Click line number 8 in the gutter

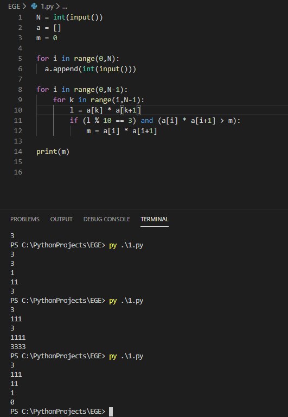(x=20, y=89)
